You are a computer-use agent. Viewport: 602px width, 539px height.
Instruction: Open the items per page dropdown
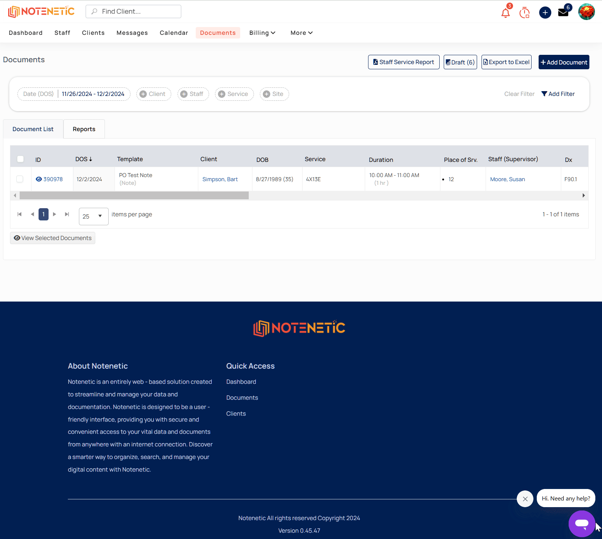93,216
